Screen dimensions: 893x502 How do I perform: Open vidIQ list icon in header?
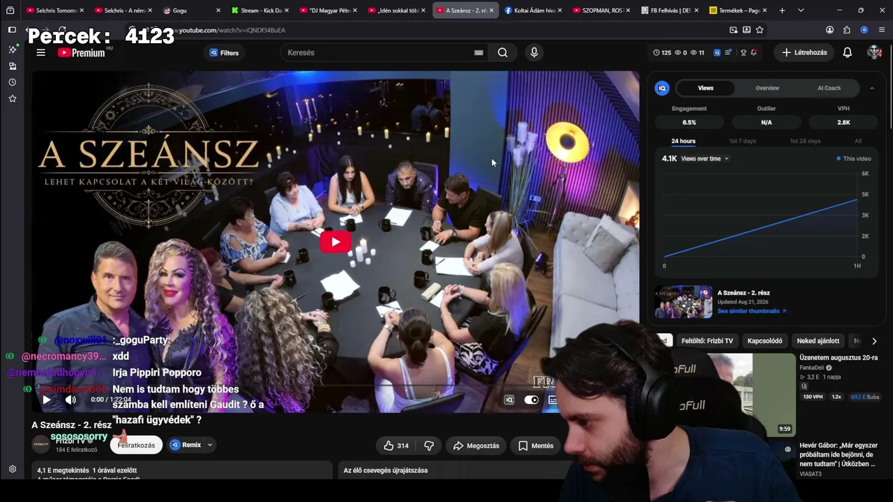(728, 52)
